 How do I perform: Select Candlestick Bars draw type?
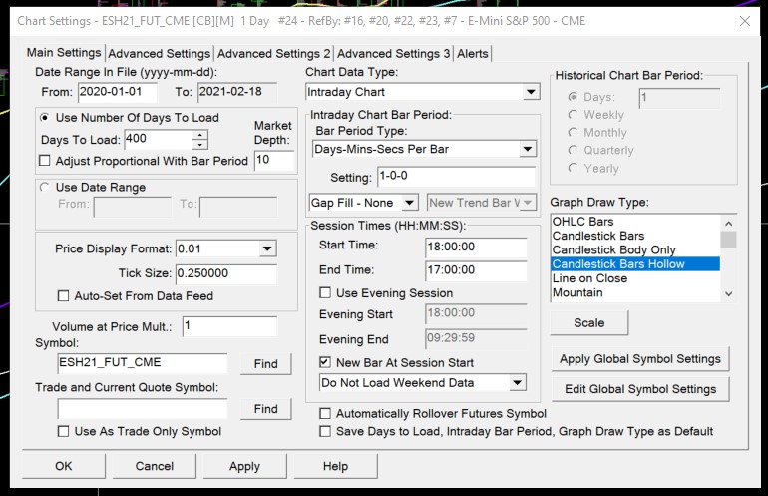[x=635, y=236]
